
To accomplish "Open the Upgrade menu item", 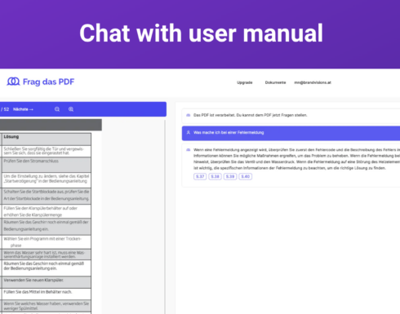I will click(x=245, y=82).
